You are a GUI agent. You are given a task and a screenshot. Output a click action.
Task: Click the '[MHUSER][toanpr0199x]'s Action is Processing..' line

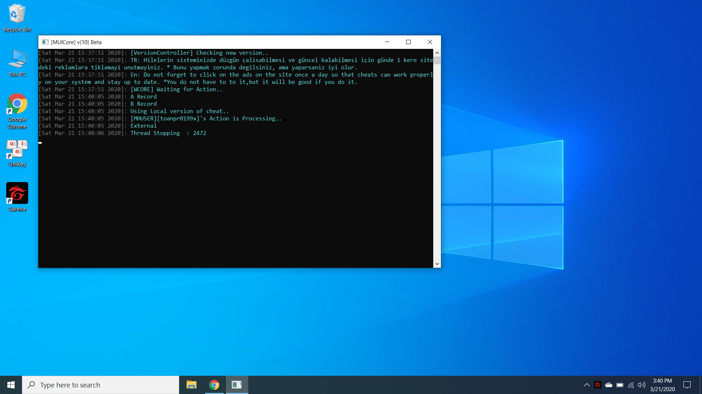pos(206,119)
